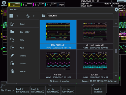This screenshot has height=95, width=126.
Task: Choose Delete option
Action: pos(22,71)
